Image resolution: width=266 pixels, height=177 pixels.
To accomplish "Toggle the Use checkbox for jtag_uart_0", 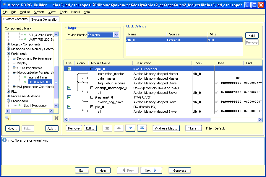I will point(69,97).
